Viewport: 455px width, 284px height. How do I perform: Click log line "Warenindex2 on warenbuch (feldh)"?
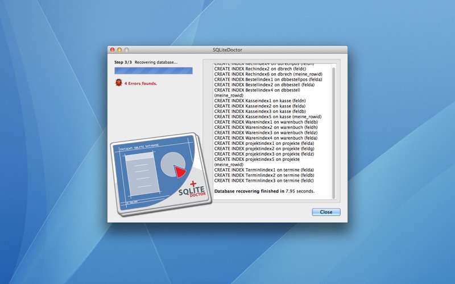266,127
